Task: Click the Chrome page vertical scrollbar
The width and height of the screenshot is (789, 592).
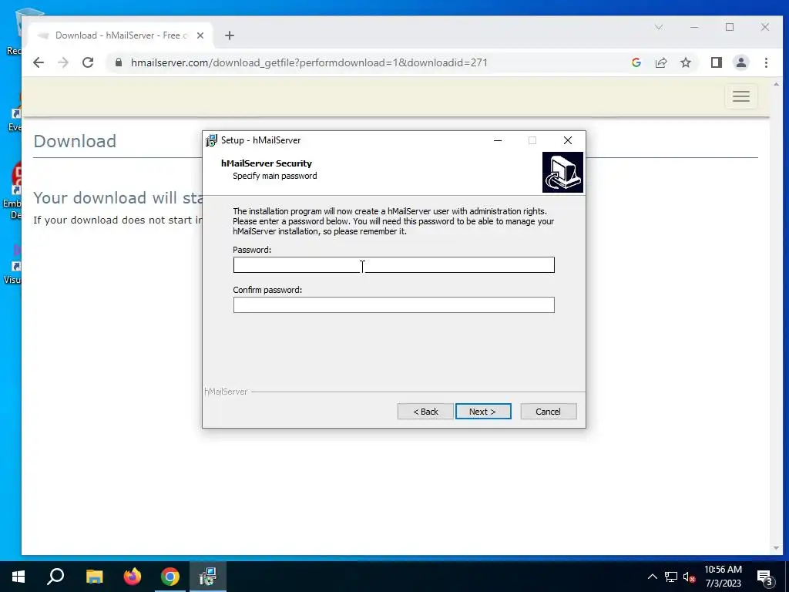Action: (776, 316)
